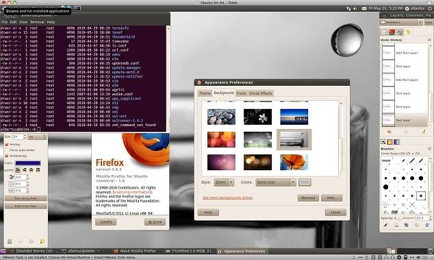This screenshot has width=434, height=260.
Task: Toggle the Hinting checkbox
Action: [x=7, y=145]
